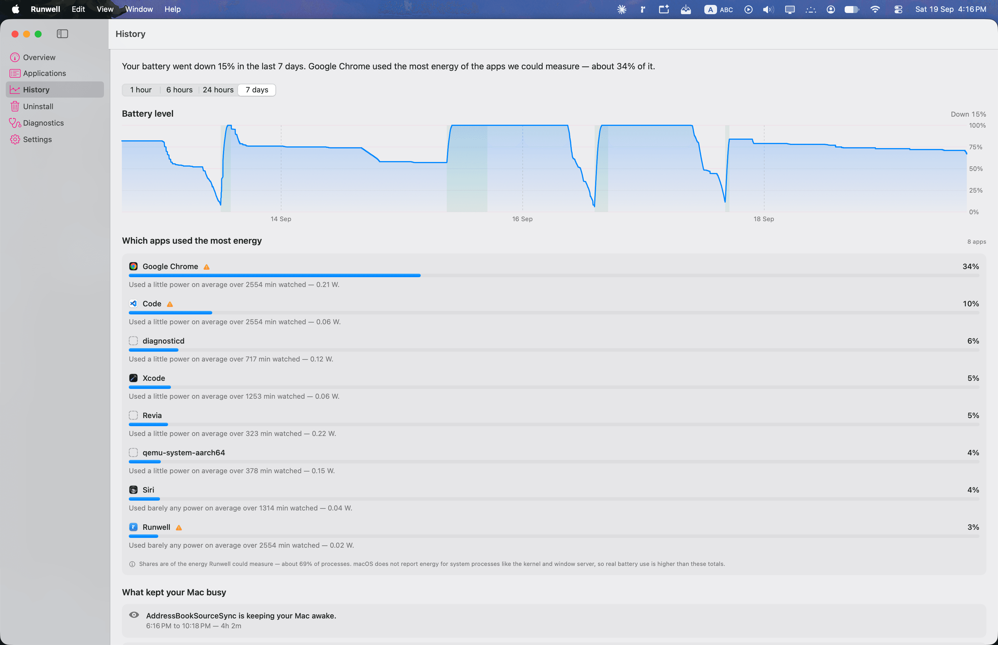Click the warning triangle beside Code
This screenshot has height=645, width=998.
pos(170,304)
